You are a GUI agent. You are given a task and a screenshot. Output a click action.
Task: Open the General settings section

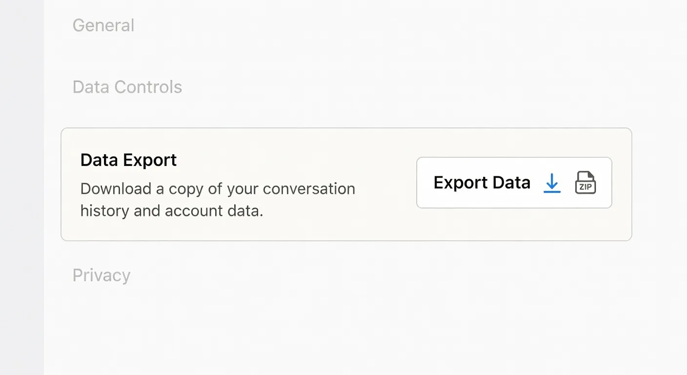click(103, 25)
